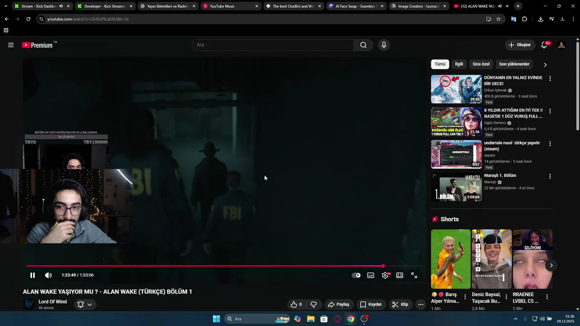Open the undertale nasıl türkçe yapılır thumbnail
Image resolution: width=580 pixels, height=326 pixels.
456,154
